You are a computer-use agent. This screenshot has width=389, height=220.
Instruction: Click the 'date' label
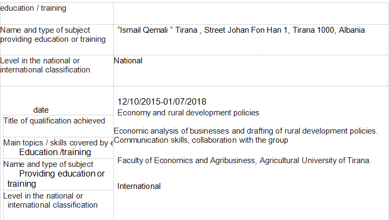(x=41, y=110)
